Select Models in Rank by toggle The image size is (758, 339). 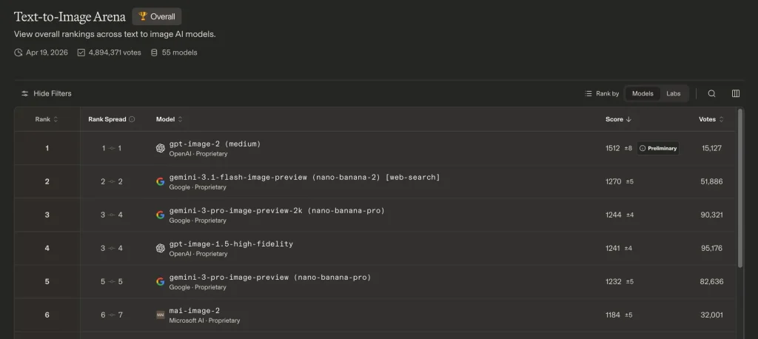pyautogui.click(x=642, y=94)
